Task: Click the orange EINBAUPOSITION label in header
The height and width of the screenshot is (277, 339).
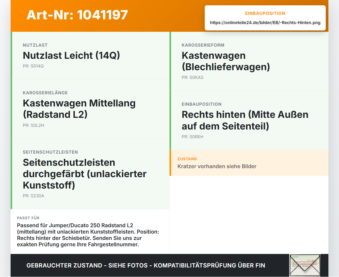Action: tap(265, 14)
